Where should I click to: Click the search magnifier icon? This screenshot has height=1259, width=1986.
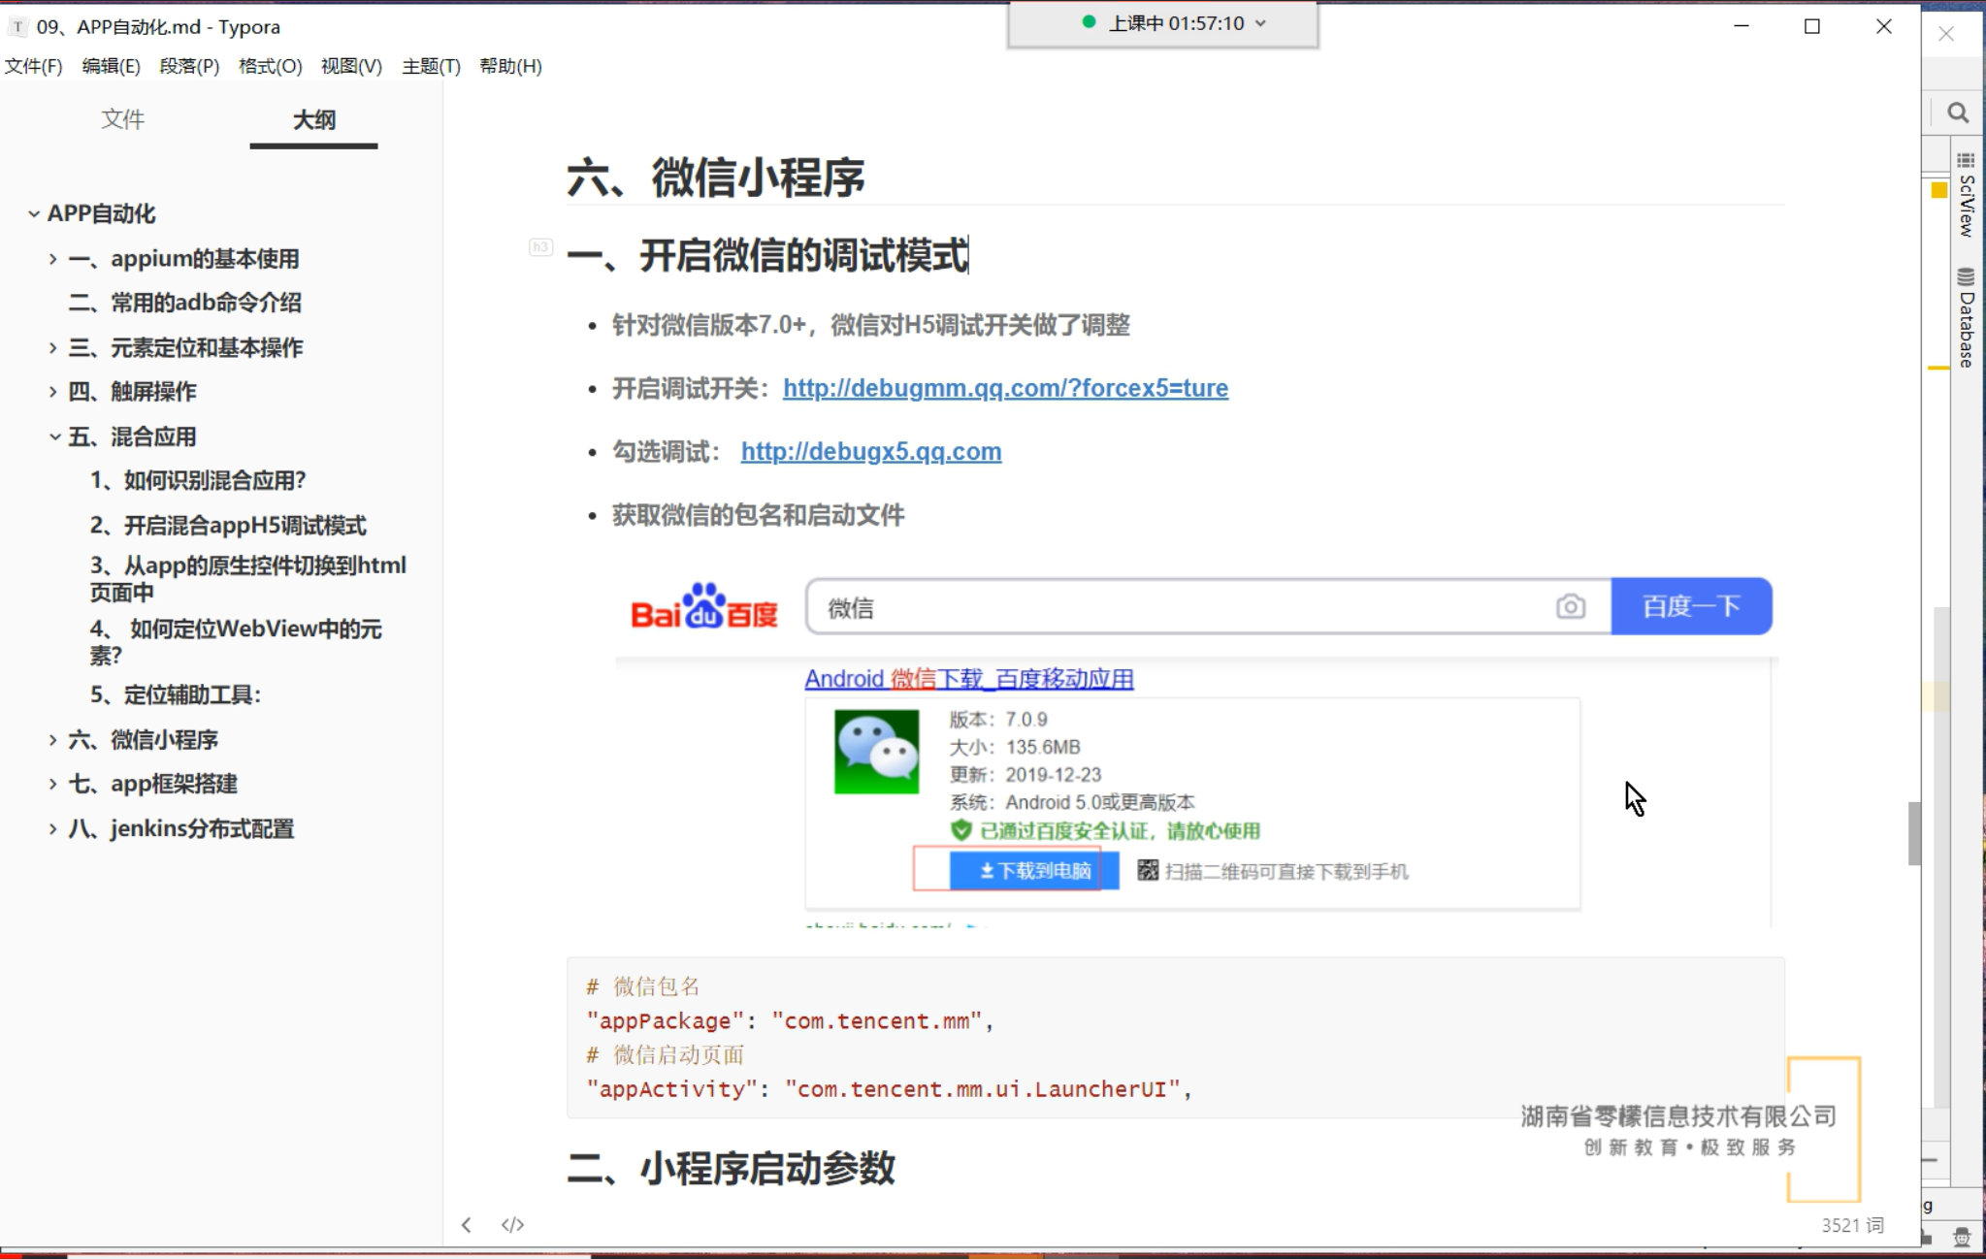coord(1958,113)
